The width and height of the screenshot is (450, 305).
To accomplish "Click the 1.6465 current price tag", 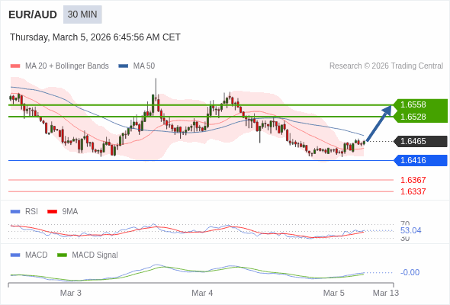I will (x=421, y=142).
